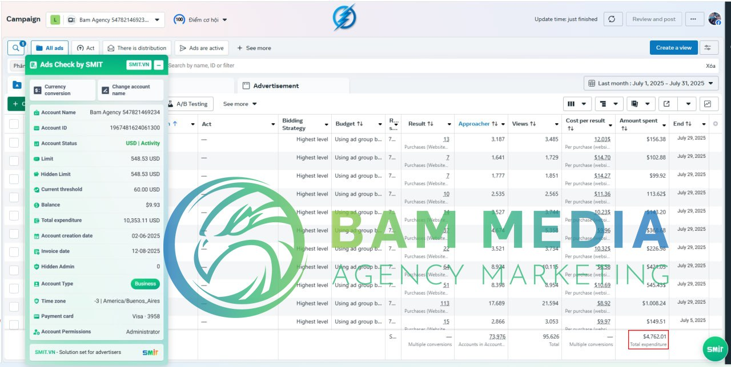
Task: Select the There is distribution tab
Action: [x=137, y=48]
